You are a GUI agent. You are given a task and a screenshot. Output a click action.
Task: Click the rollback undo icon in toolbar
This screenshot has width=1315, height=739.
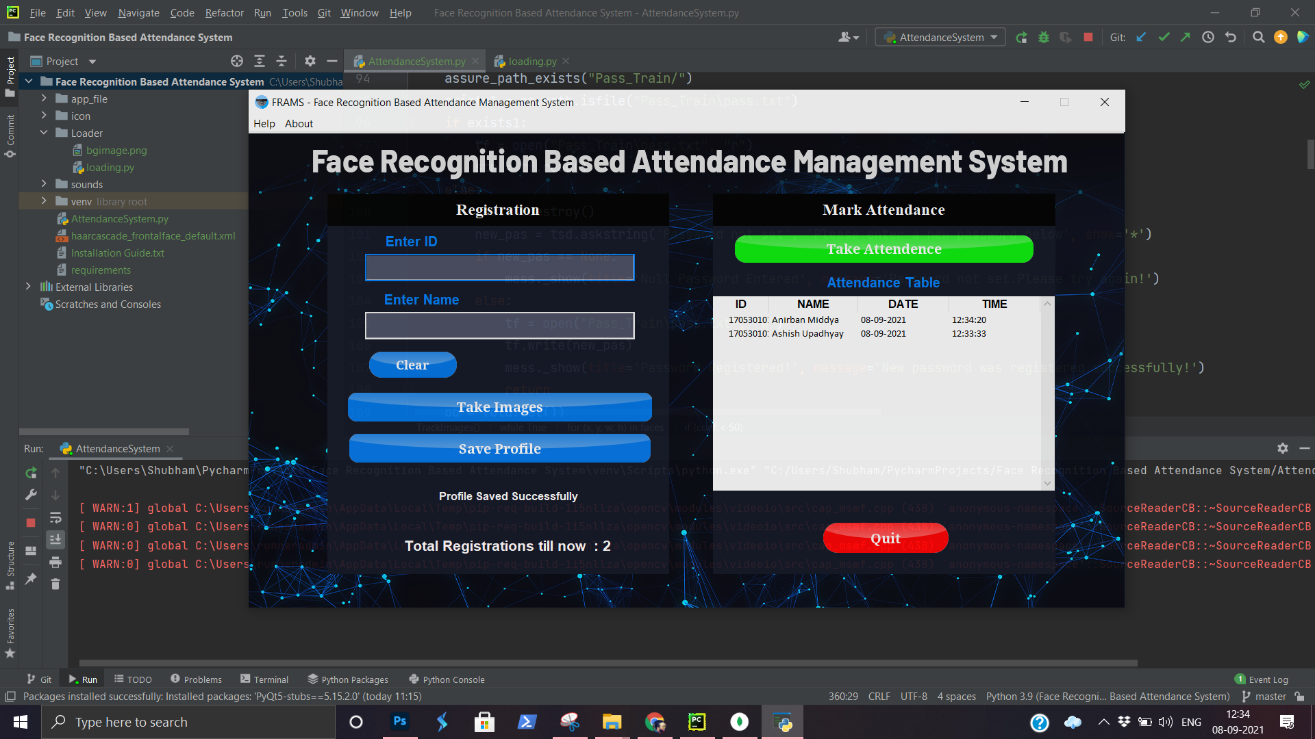(x=1231, y=38)
